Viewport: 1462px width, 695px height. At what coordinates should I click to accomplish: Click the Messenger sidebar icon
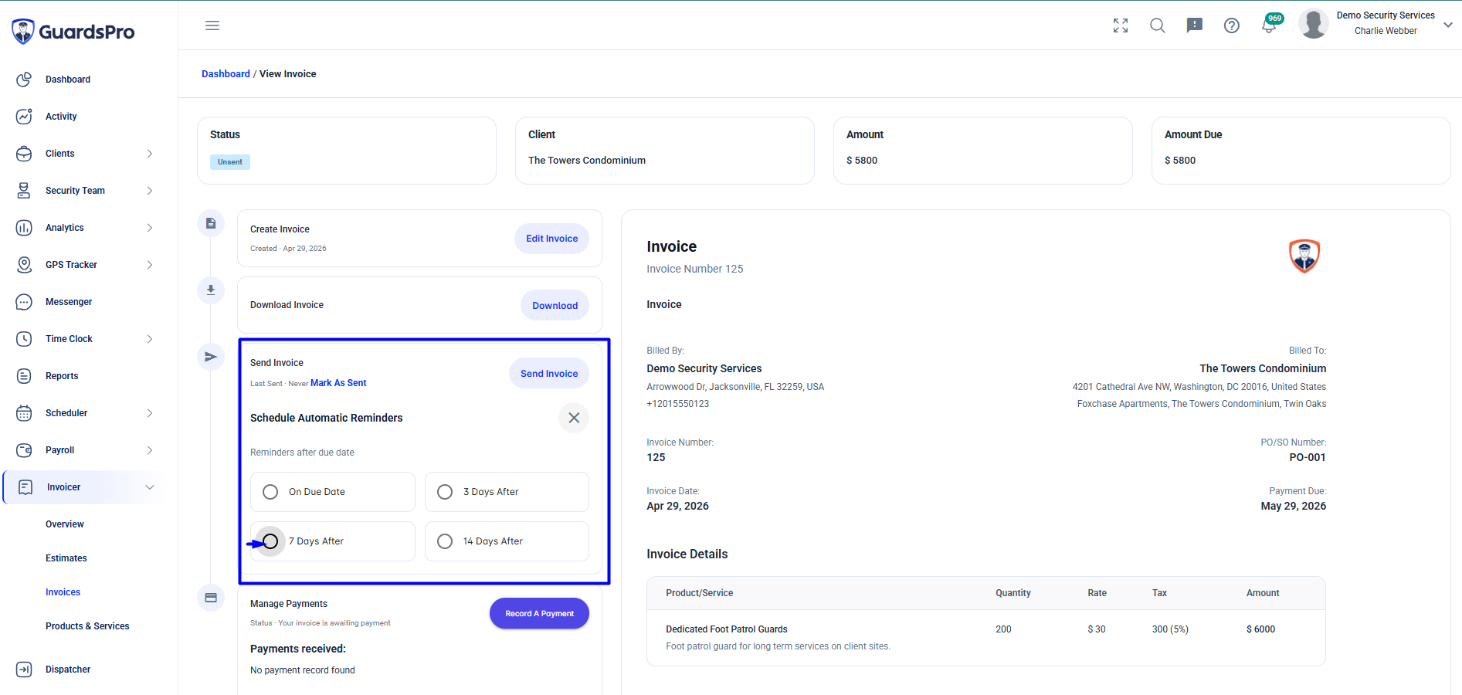(x=24, y=302)
